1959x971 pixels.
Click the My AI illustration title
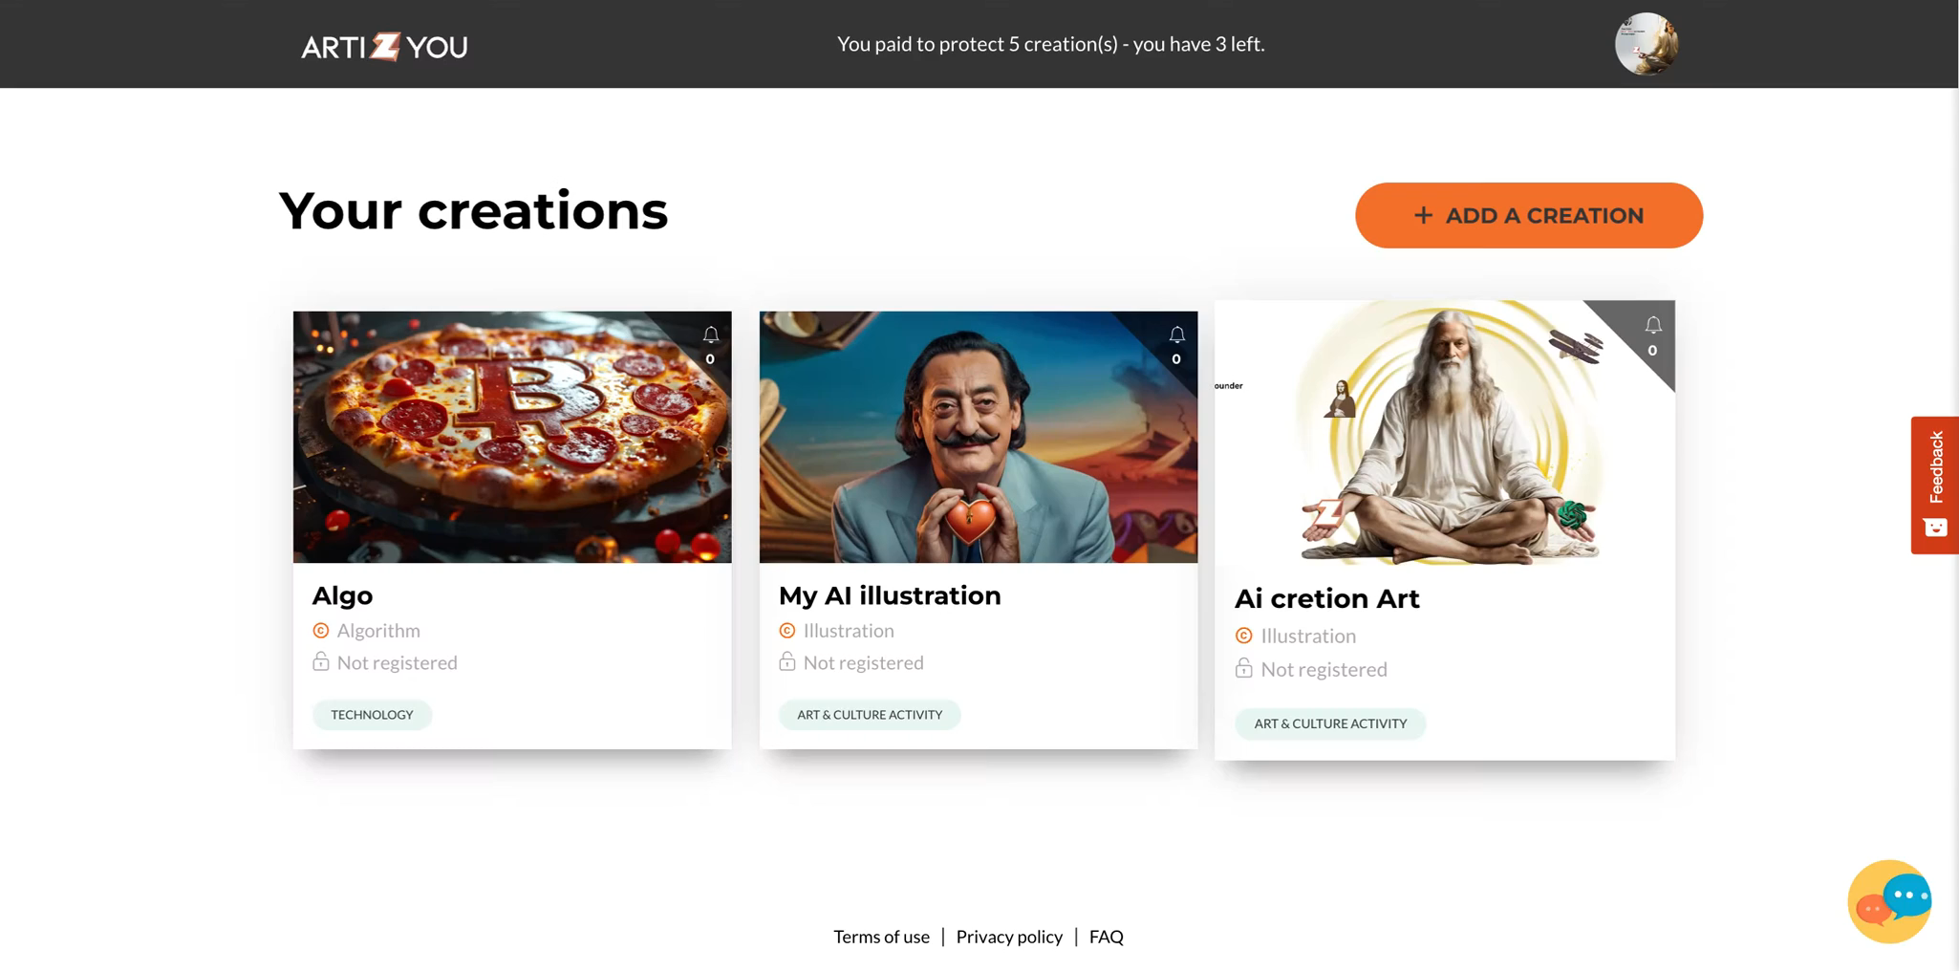(890, 595)
